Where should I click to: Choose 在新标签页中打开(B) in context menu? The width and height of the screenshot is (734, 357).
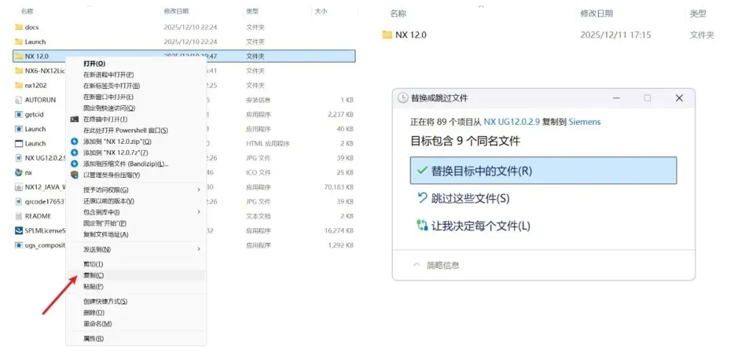click(x=111, y=86)
